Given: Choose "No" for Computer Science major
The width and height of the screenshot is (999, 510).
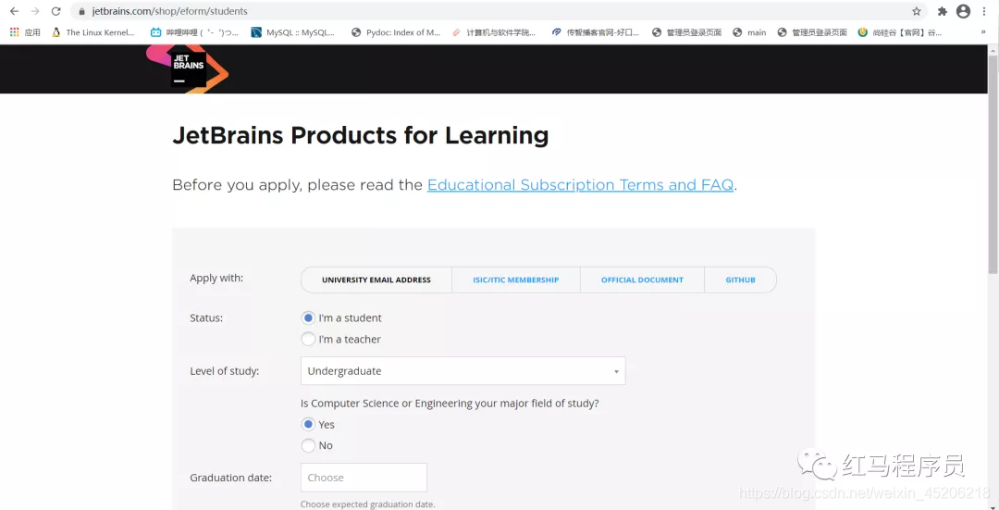Looking at the screenshot, I should pyautogui.click(x=309, y=445).
